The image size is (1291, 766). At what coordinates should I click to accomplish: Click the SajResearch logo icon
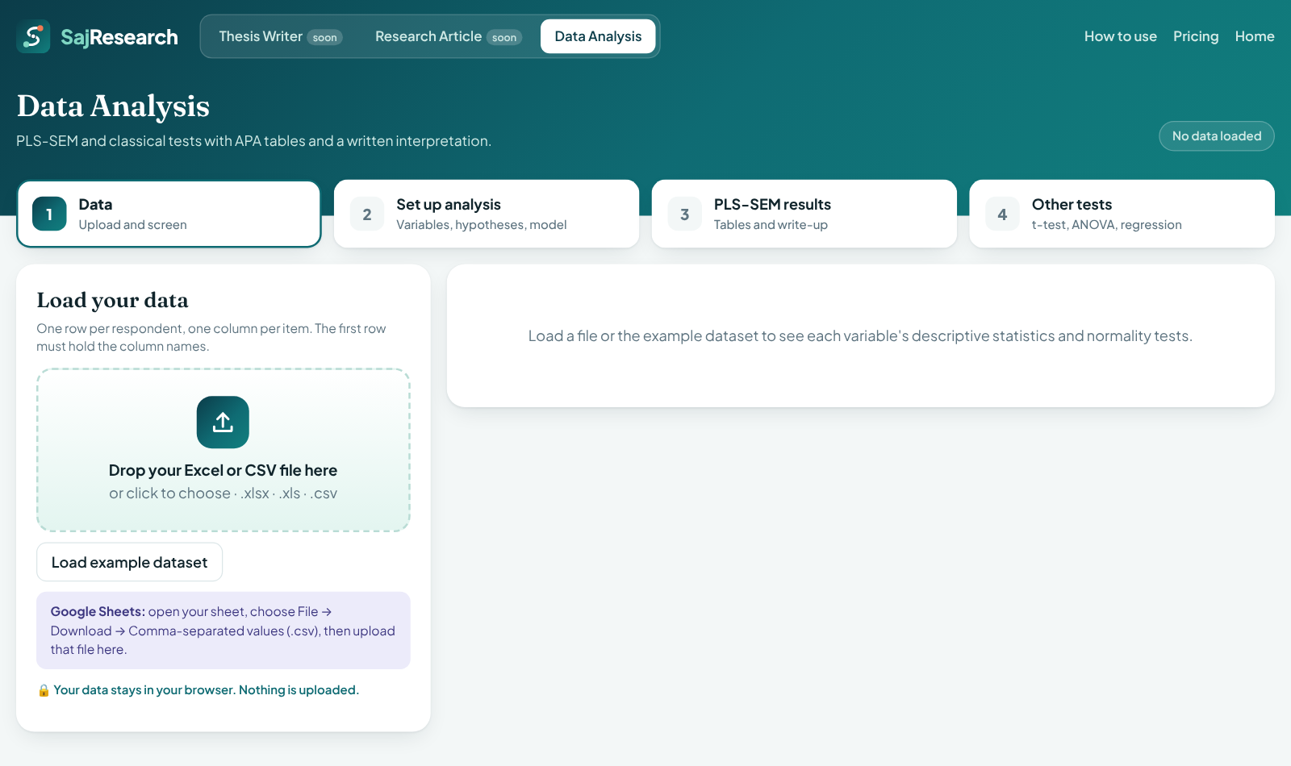coord(33,36)
